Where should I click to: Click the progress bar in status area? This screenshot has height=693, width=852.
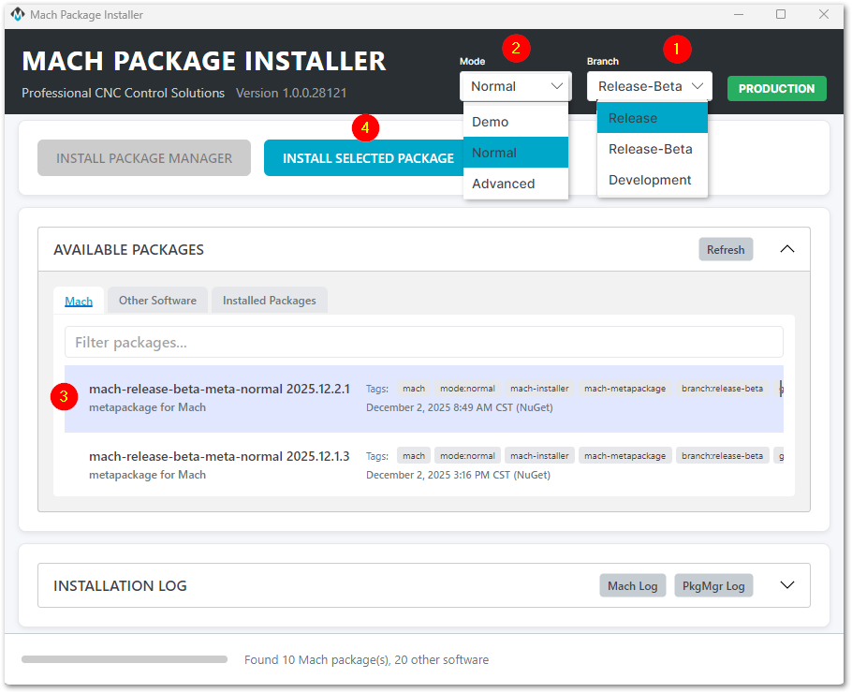125,659
